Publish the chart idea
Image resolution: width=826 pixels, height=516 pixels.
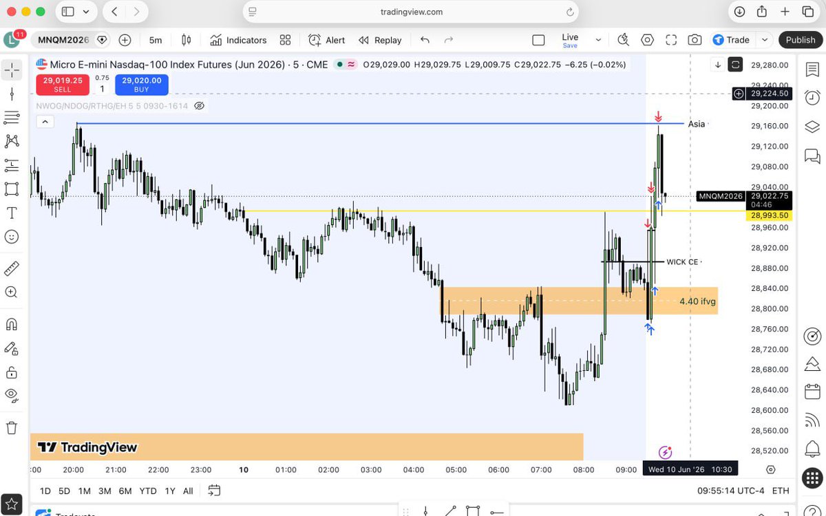(801, 40)
